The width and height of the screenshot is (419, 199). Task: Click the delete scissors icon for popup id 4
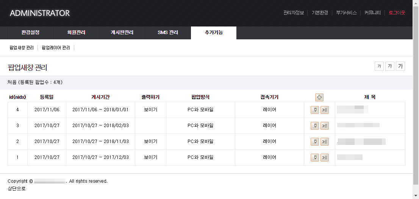pos(325,110)
